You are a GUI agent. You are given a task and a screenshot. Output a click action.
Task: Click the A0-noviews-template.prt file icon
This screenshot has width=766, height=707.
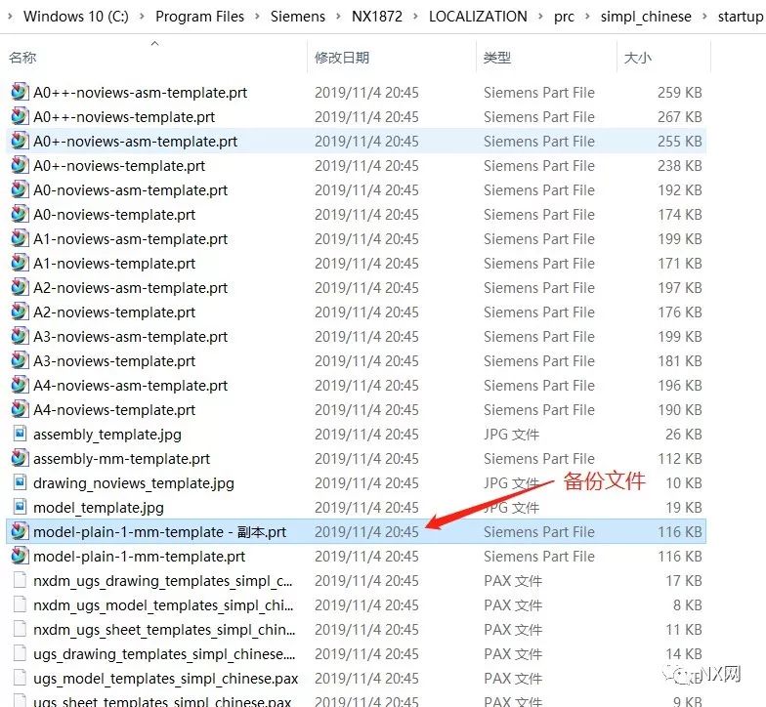coord(20,214)
